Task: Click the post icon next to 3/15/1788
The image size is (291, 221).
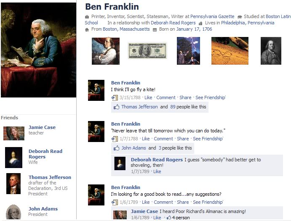Action: 115,97
